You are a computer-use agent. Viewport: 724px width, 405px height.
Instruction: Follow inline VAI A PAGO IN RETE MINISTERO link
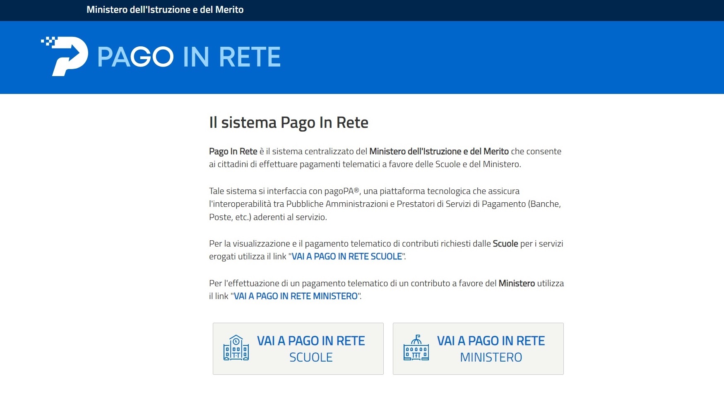point(296,296)
